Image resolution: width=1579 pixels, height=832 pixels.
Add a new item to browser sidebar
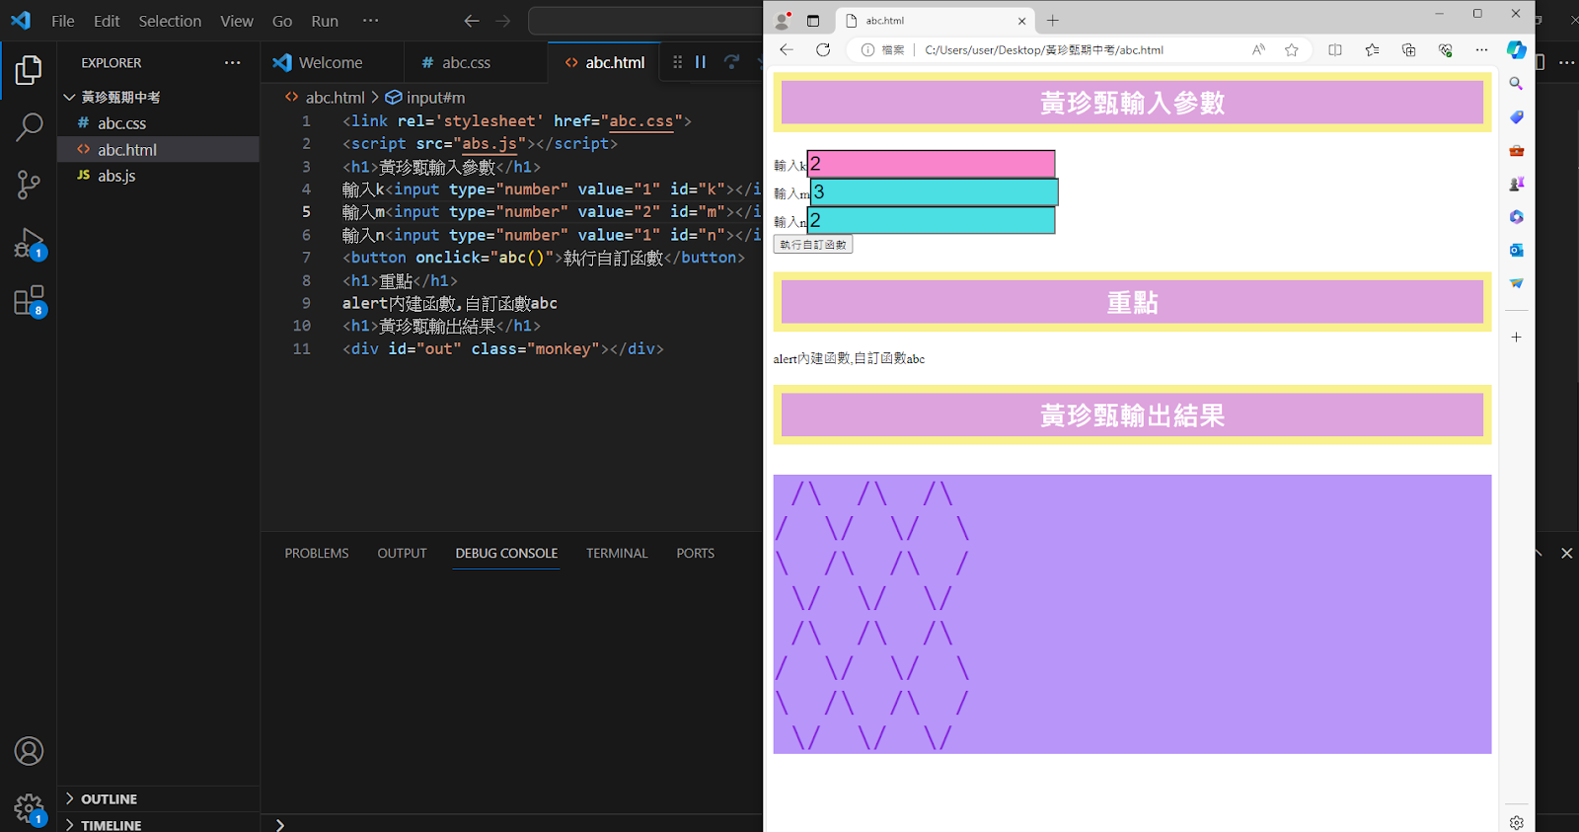(1517, 338)
